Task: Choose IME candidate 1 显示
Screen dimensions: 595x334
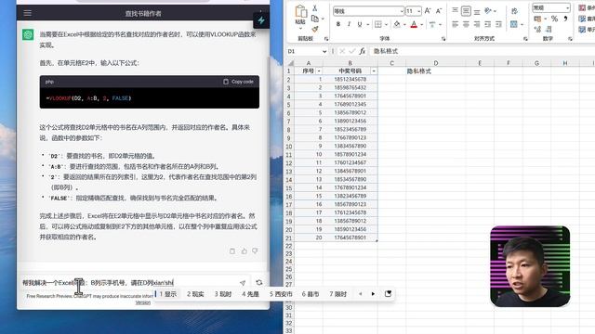Action: point(167,294)
